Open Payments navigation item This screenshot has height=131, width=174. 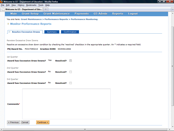point(82,14)
